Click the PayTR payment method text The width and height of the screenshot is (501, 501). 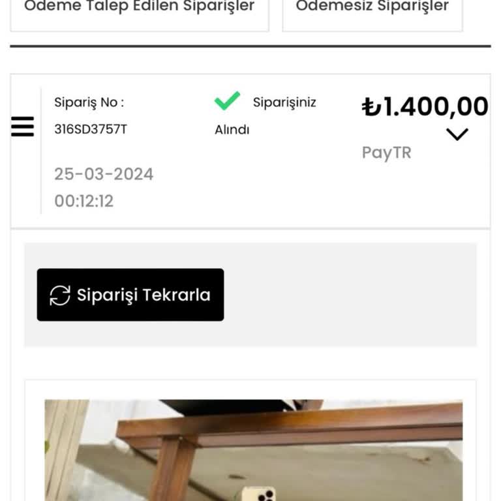(x=386, y=153)
